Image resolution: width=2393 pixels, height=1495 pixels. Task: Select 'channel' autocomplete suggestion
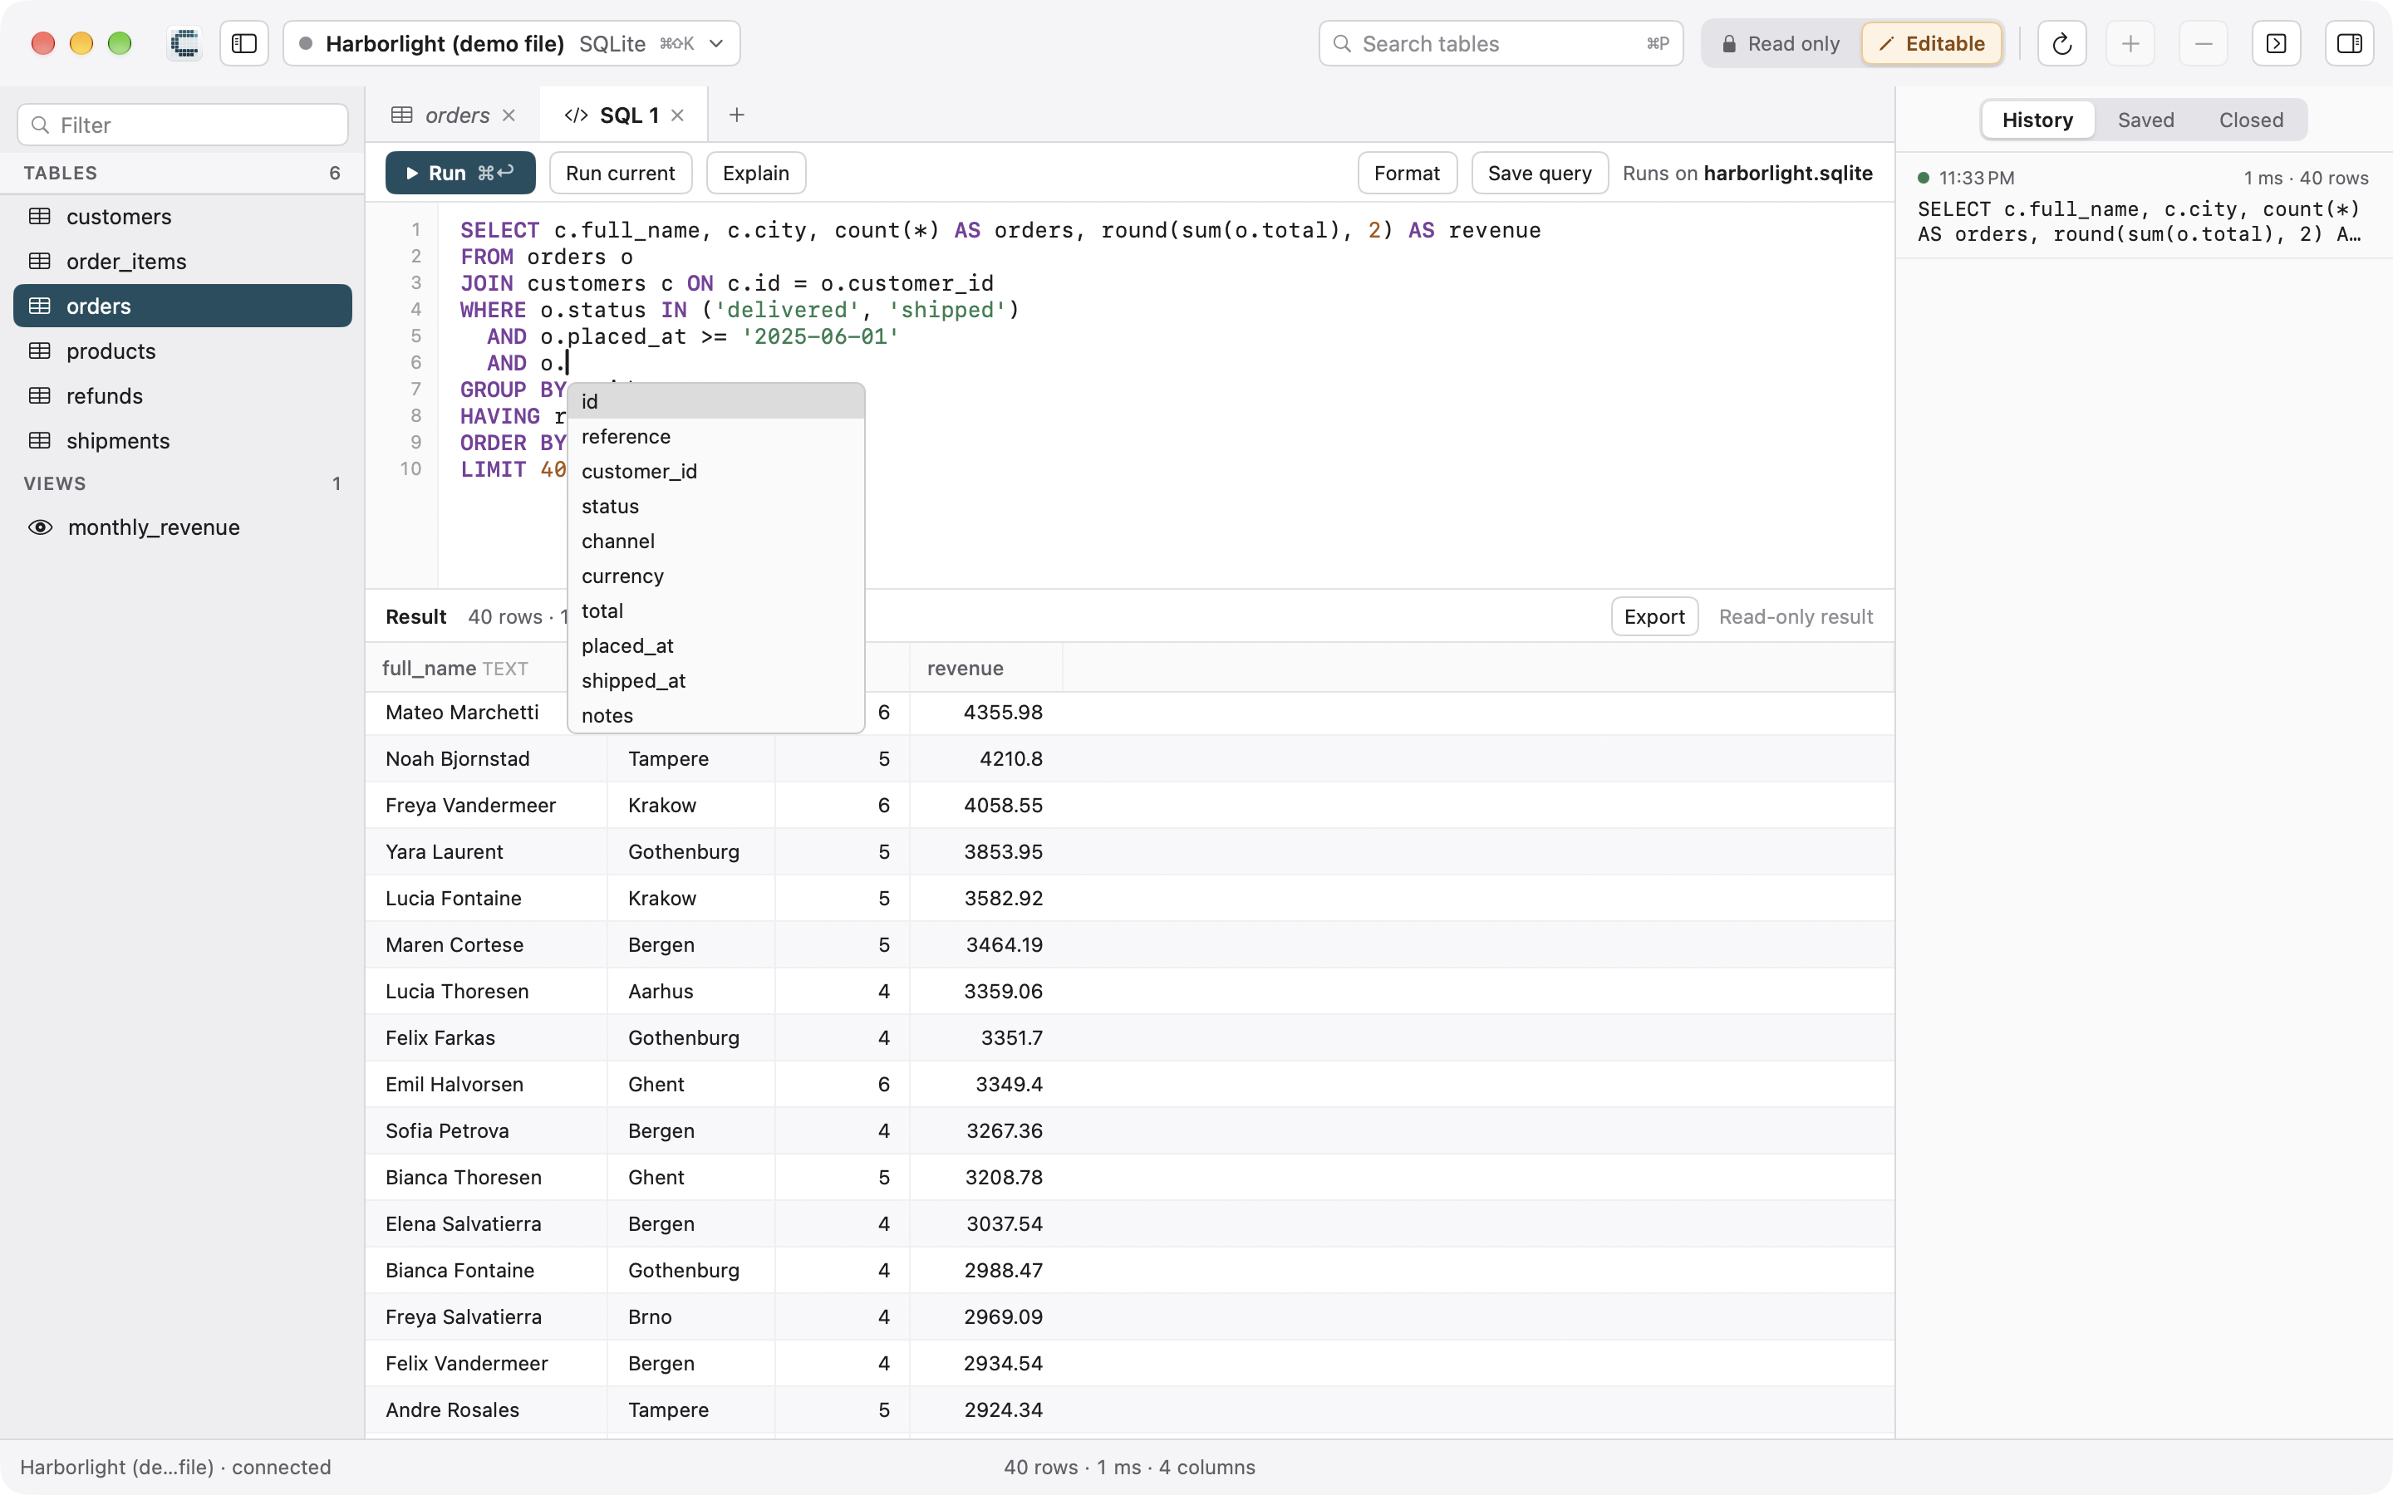click(716, 541)
